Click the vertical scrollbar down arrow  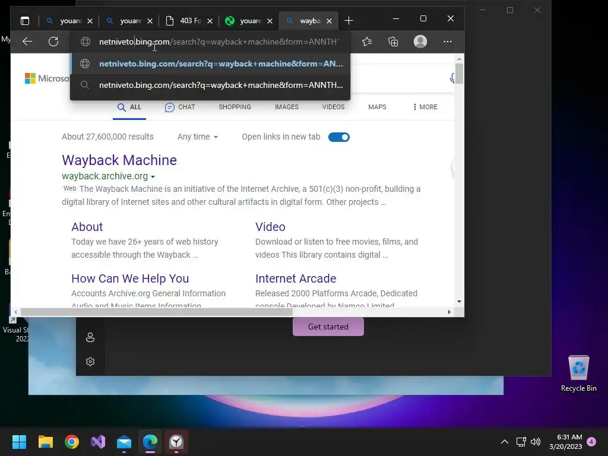pos(459,301)
